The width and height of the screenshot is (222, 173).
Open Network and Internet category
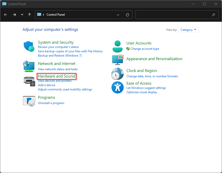57,63
